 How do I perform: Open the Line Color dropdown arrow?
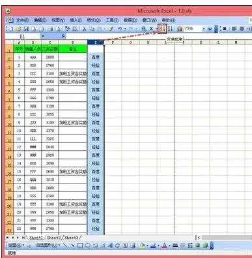[x=158, y=246]
